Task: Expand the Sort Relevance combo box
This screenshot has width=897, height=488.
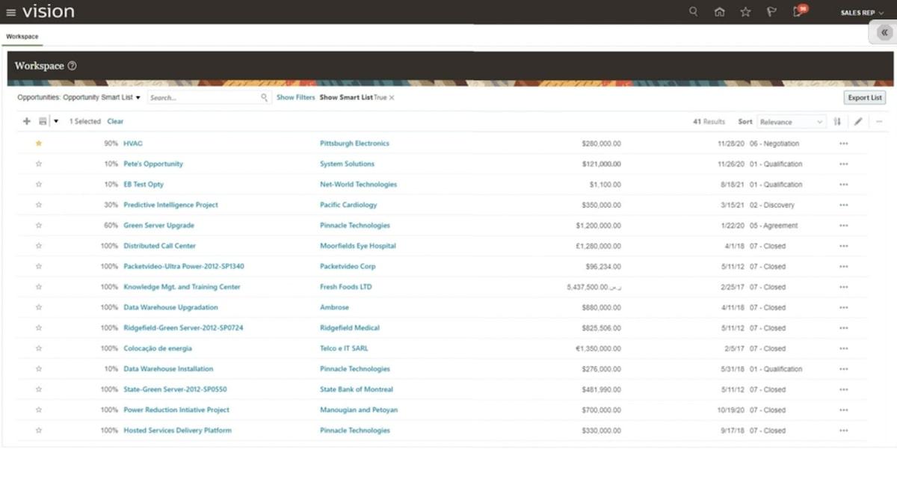Action: [x=792, y=122]
